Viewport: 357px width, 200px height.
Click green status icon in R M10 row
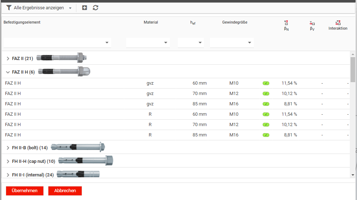tap(266, 114)
